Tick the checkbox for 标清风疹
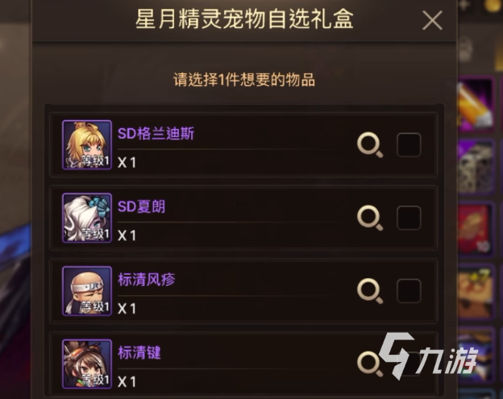This screenshot has height=399, width=503. pyautogui.click(x=409, y=291)
